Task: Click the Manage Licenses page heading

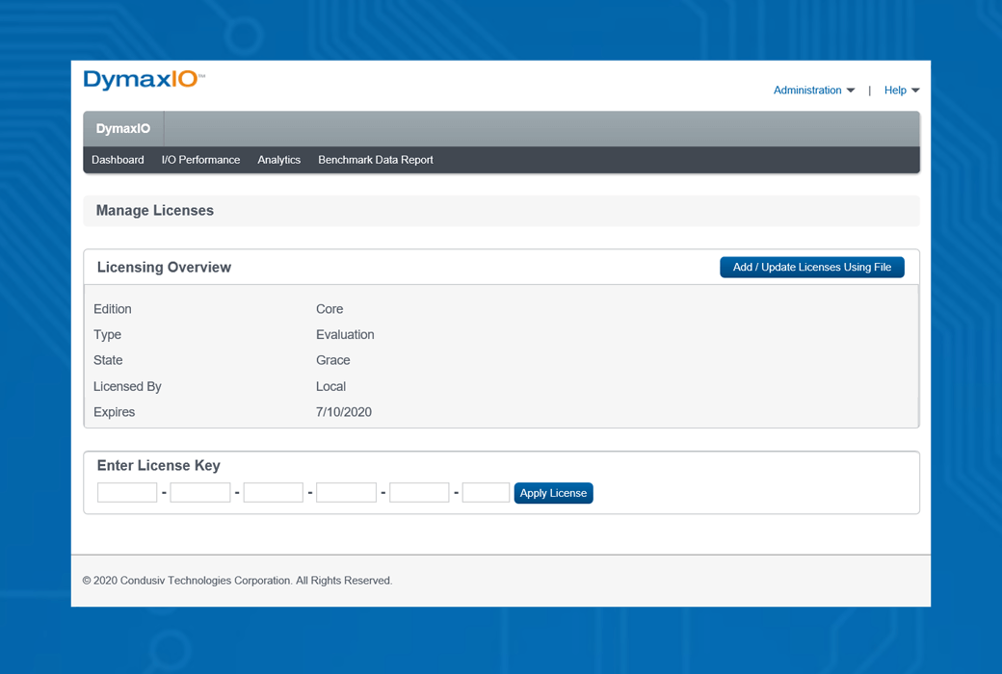Action: tap(155, 211)
